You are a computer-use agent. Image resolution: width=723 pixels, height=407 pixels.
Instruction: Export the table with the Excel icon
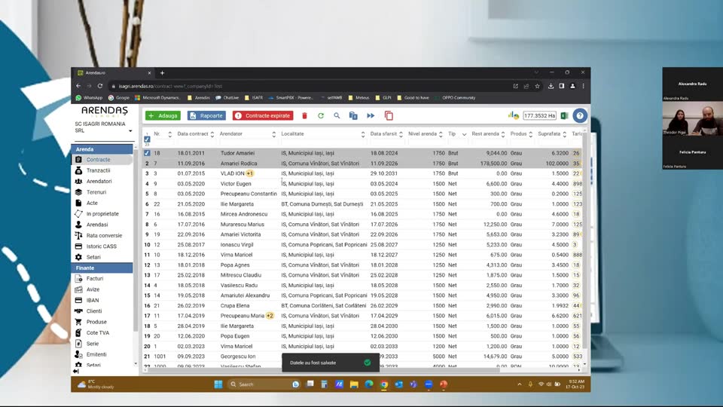click(x=564, y=116)
